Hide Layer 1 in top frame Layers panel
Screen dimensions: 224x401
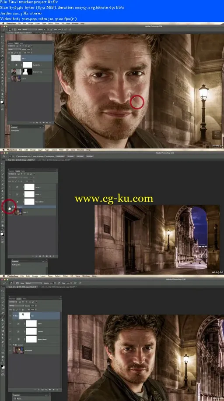tap(9, 58)
